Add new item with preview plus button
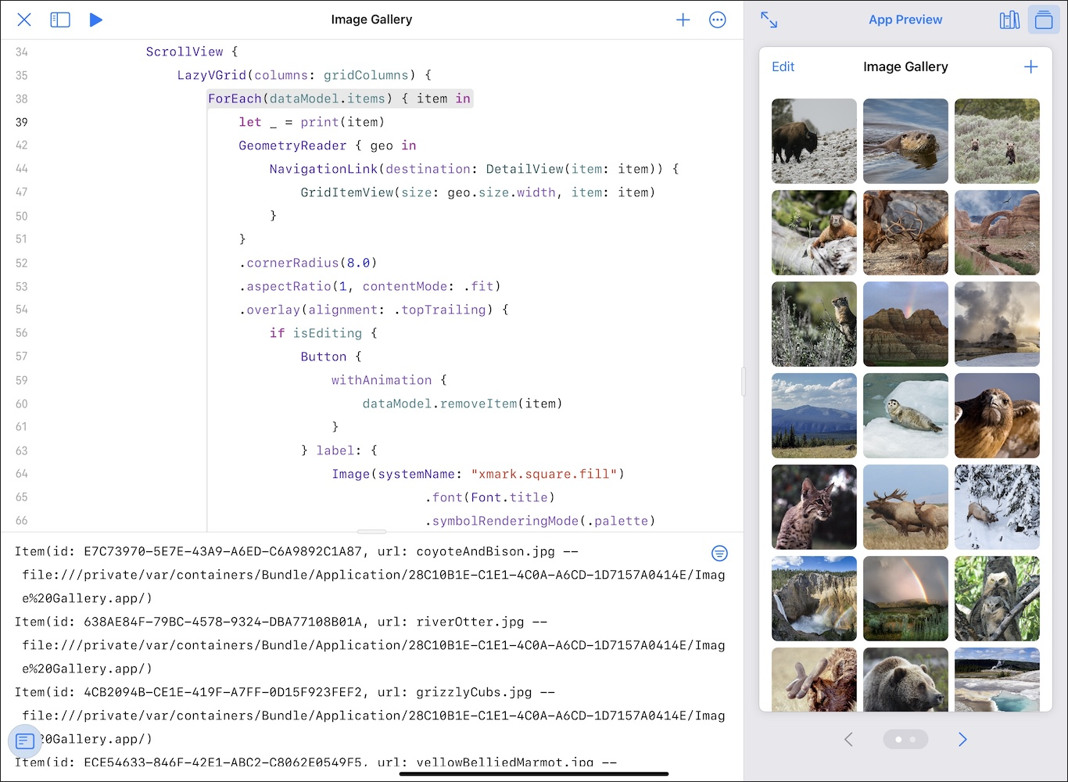 (x=1030, y=66)
